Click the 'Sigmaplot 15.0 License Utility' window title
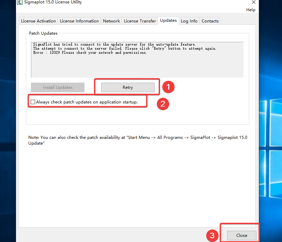 coord(53,2)
